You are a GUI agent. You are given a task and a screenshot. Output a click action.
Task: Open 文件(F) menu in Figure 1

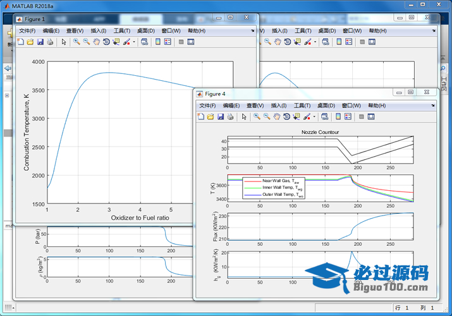pyautogui.click(x=28, y=30)
